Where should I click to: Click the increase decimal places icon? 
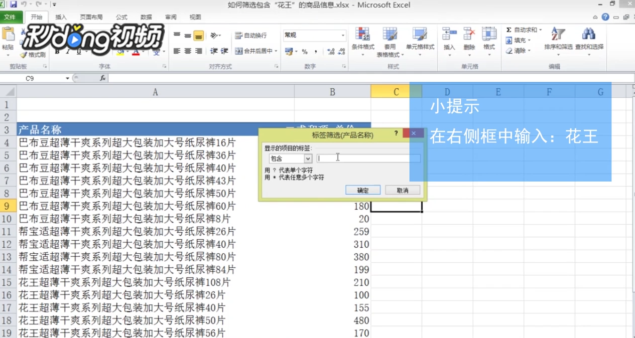pyautogui.click(x=331, y=52)
